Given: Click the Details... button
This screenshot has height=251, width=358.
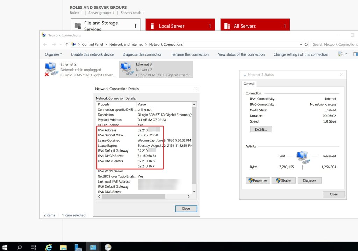Looking at the screenshot, I should 261,129.
